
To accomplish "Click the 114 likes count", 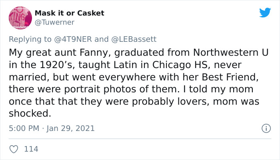I will tap(31, 149).
